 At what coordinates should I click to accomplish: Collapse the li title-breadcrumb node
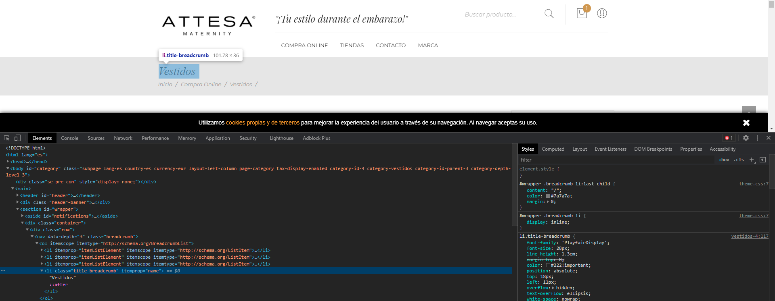[42, 271]
